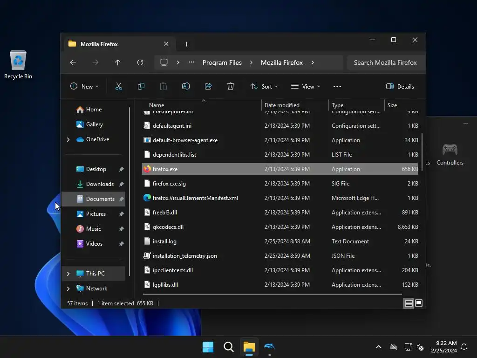477x358 pixels.
Task: Open taskbar Search
Action: (229, 347)
